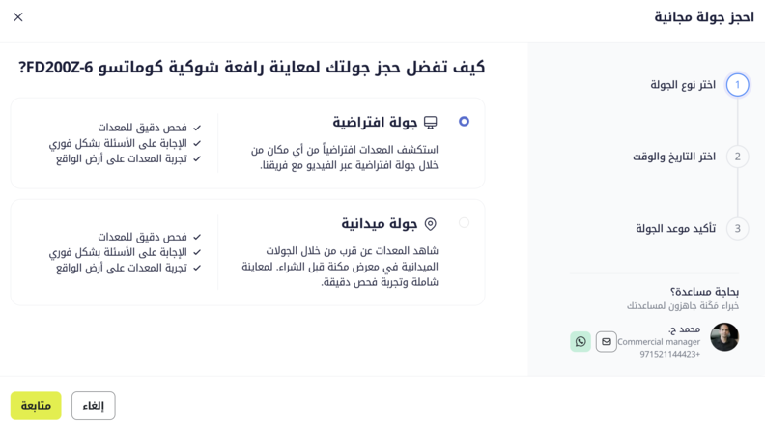The image size is (765, 429).
Task: Close the booking dialog with X
Action: click(x=18, y=17)
